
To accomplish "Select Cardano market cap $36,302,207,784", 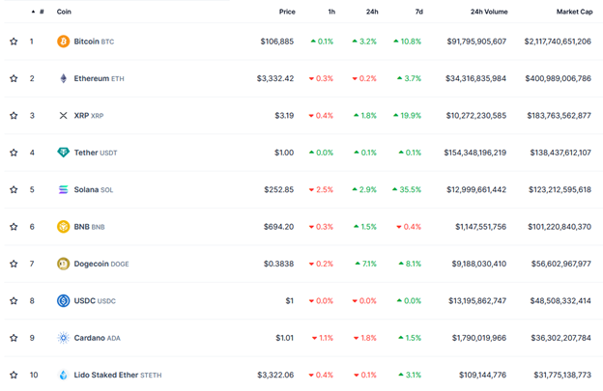I will (560, 338).
